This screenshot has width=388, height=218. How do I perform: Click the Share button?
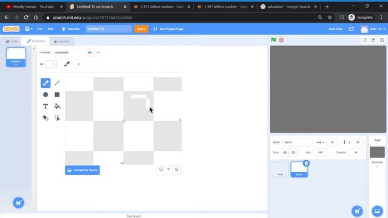point(141,29)
